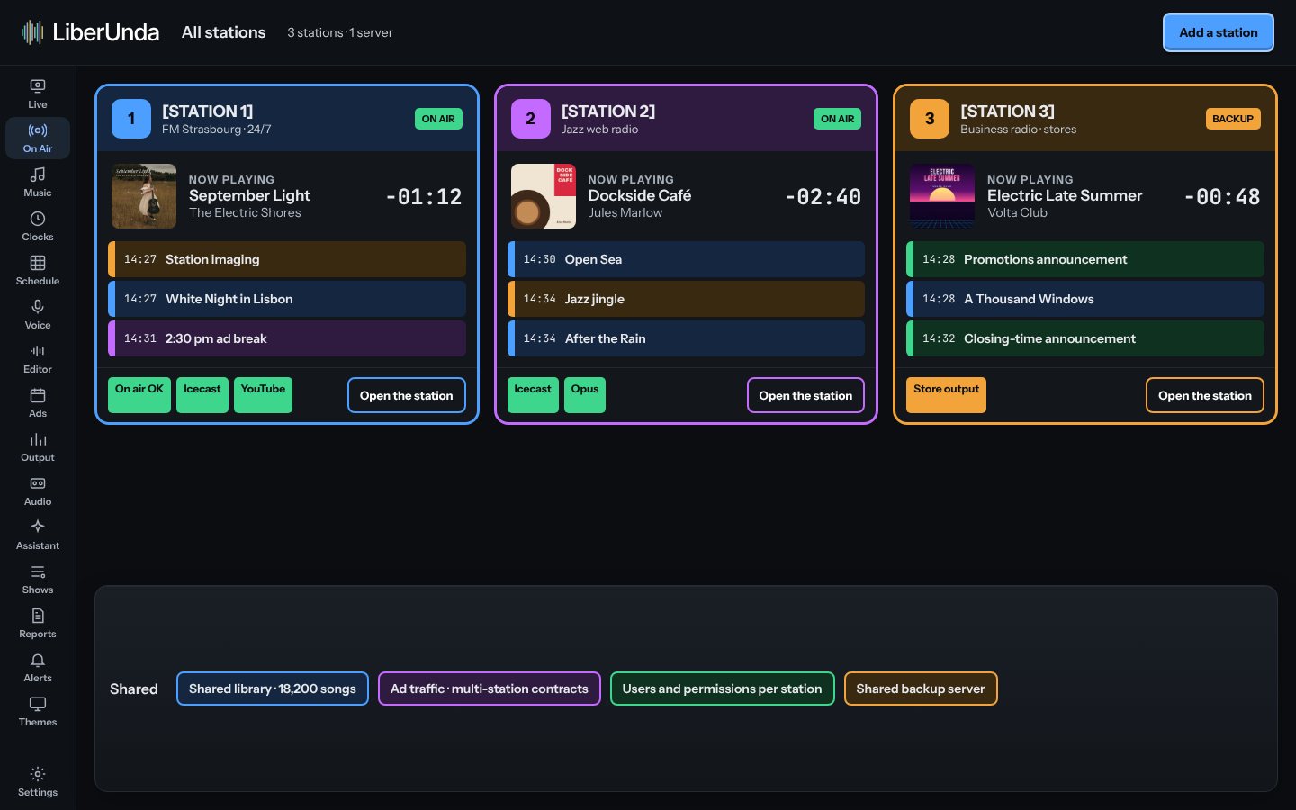Image resolution: width=1296 pixels, height=810 pixels.
Task: Select the YouTube output tag
Action: pos(263,395)
